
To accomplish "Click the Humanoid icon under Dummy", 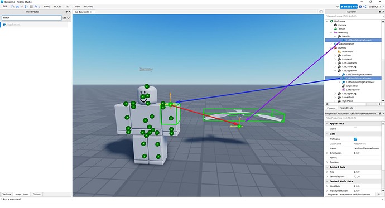I will pyautogui.click(x=339, y=51).
